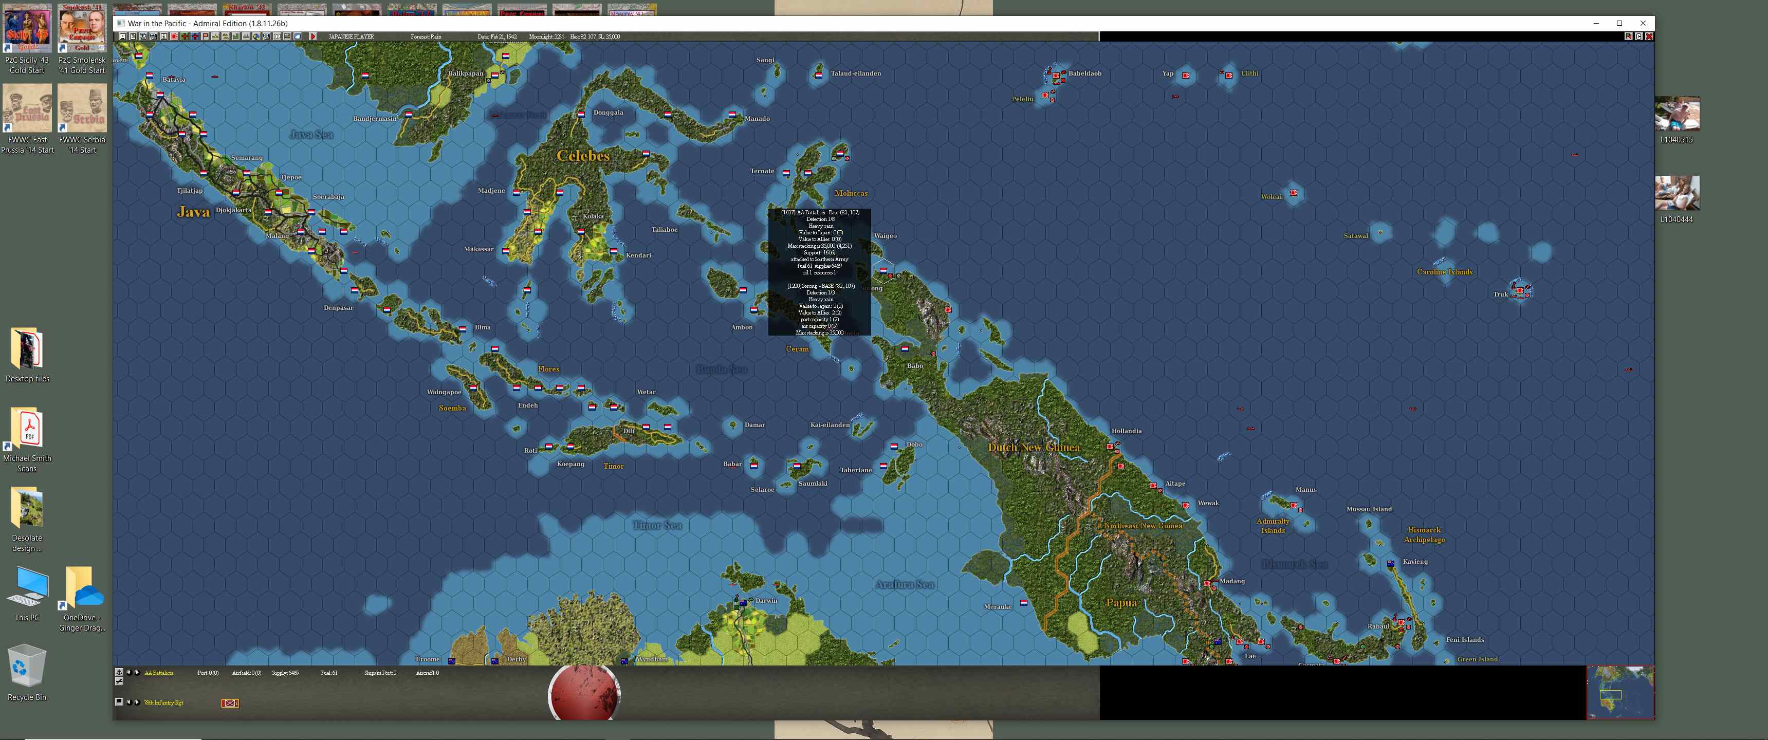The height and width of the screenshot is (740, 1768).
Task: Click the first toolbar icon showing a portrait
Action: (x=123, y=36)
